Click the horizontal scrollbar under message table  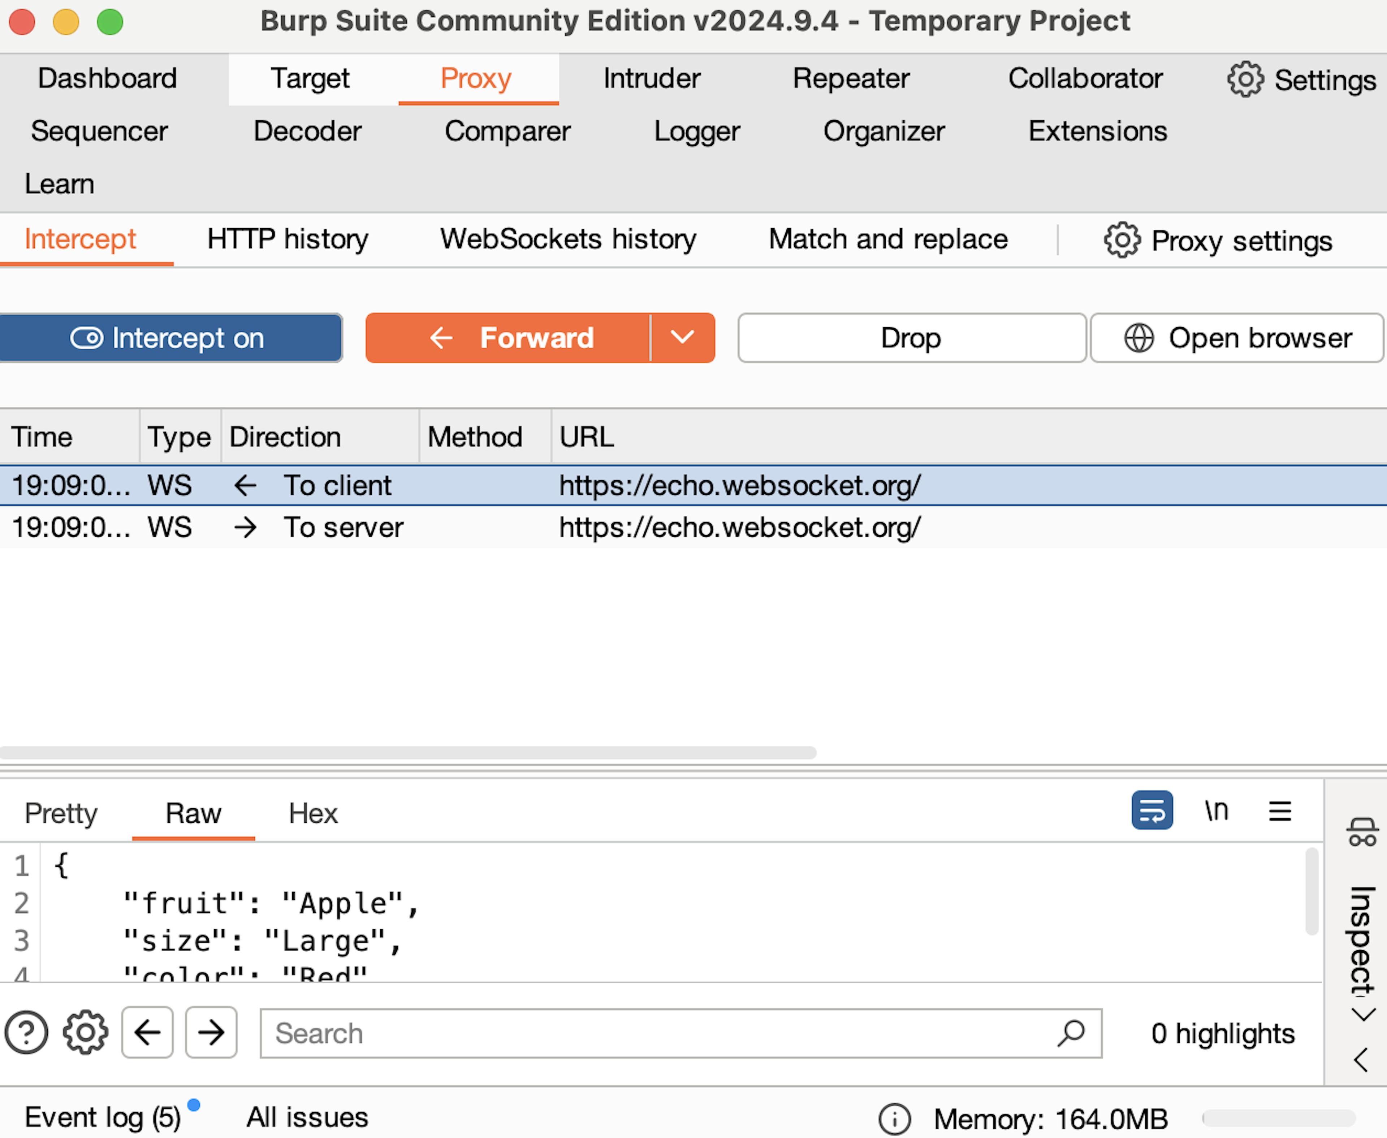[x=408, y=753]
